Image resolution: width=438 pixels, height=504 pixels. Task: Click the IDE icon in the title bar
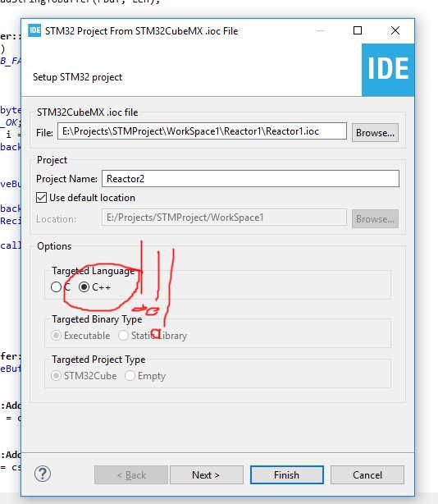tap(34, 31)
